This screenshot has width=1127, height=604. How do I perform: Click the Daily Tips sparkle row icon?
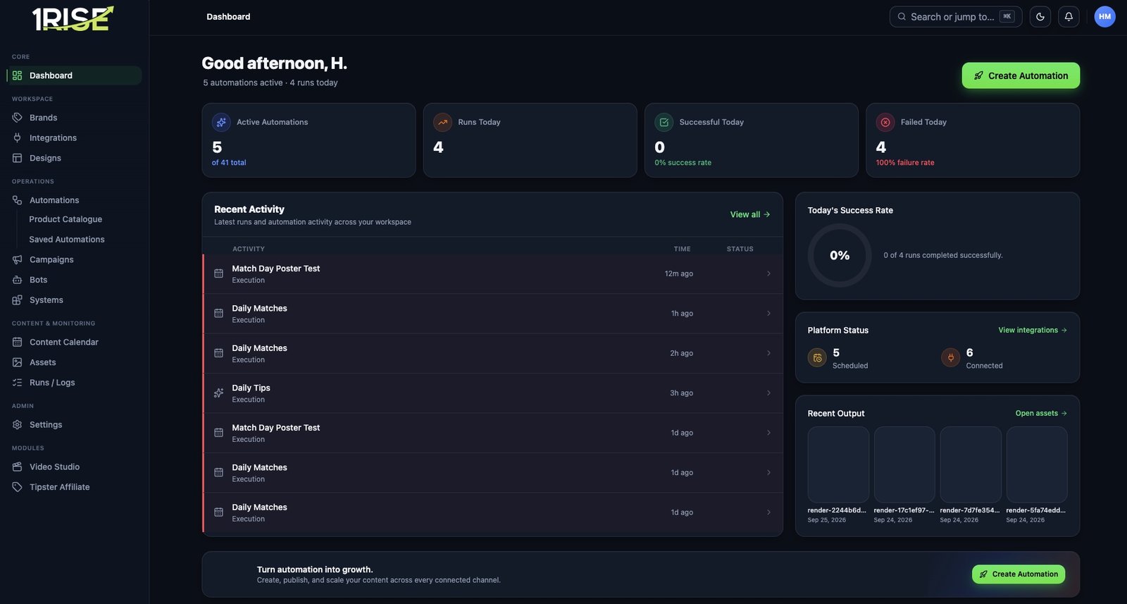click(218, 393)
